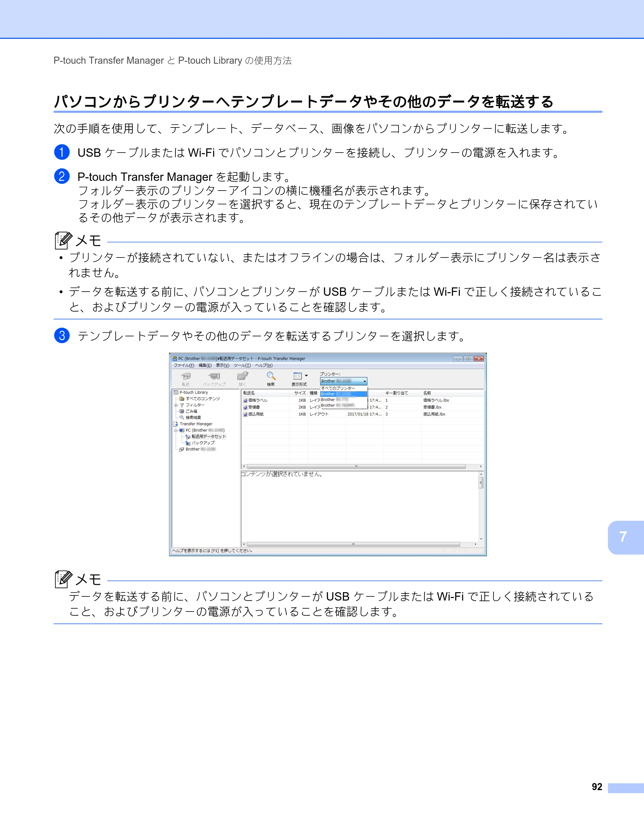644x831 pixels.
Task: Open the ツール(T) menu
Action: pos(242,365)
